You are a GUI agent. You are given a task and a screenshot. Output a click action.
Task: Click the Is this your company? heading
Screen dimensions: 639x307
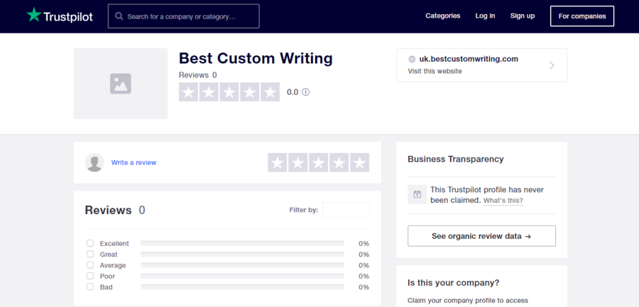pyautogui.click(x=454, y=283)
